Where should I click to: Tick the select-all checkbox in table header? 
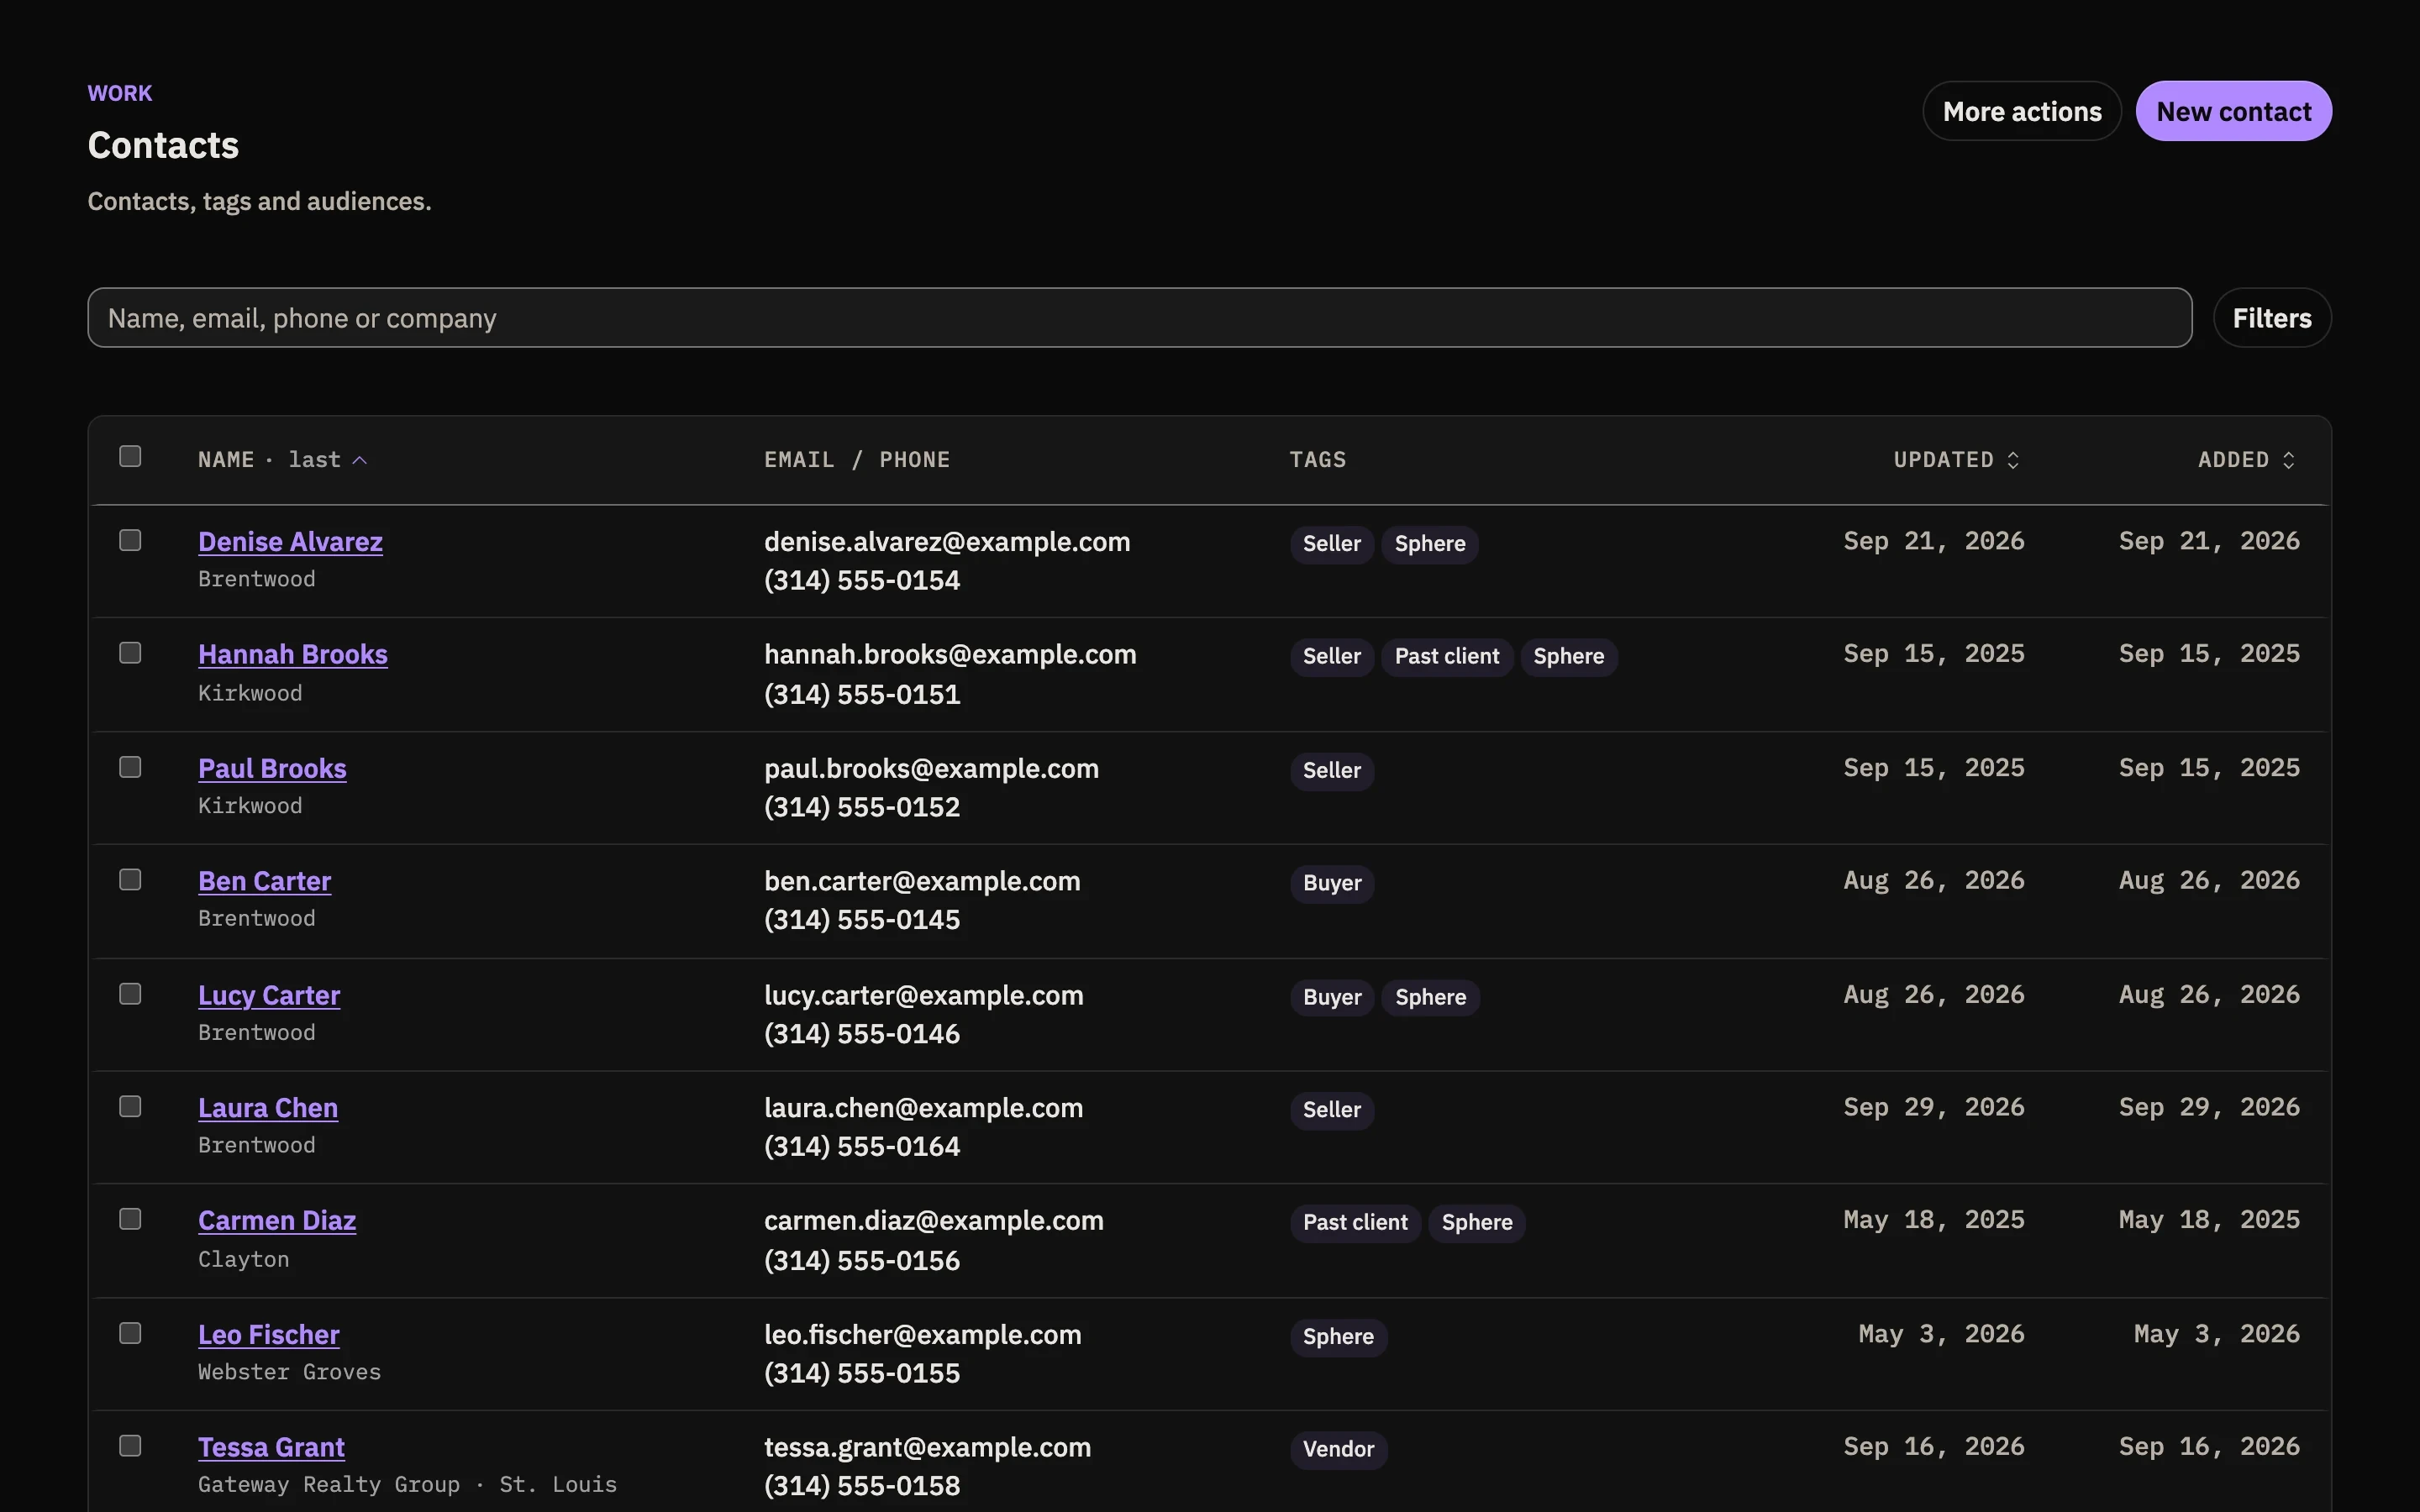[130, 456]
